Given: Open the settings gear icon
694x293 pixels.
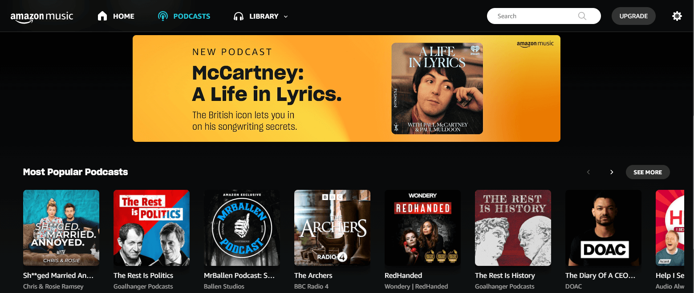Looking at the screenshot, I should click(677, 16).
